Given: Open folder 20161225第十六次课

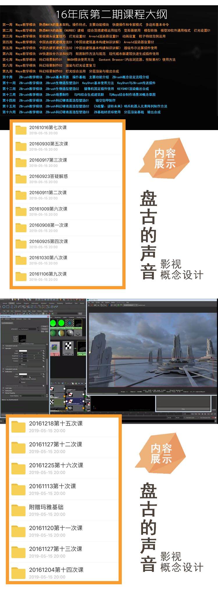Looking at the screenshot, I should [64, 469].
